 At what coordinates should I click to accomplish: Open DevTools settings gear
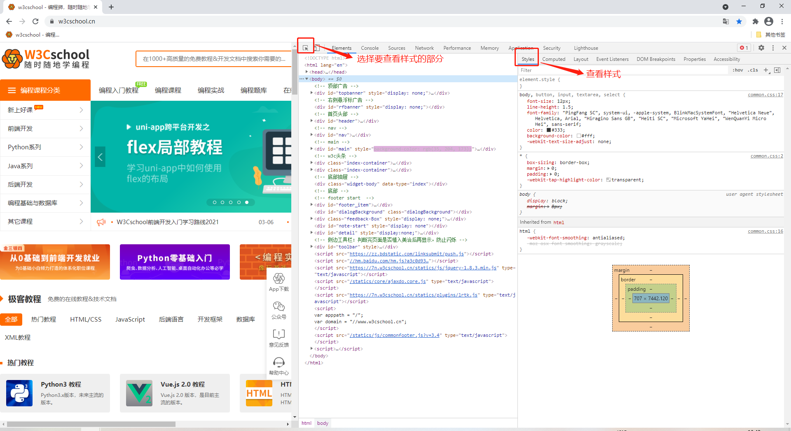[x=761, y=48]
